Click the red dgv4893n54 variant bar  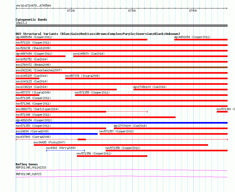201,40
